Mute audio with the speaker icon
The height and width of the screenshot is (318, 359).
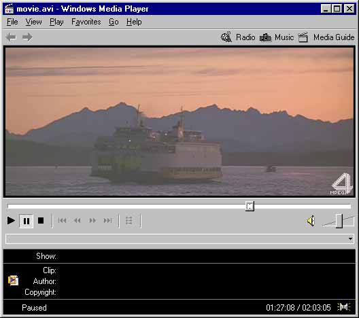[311, 221]
